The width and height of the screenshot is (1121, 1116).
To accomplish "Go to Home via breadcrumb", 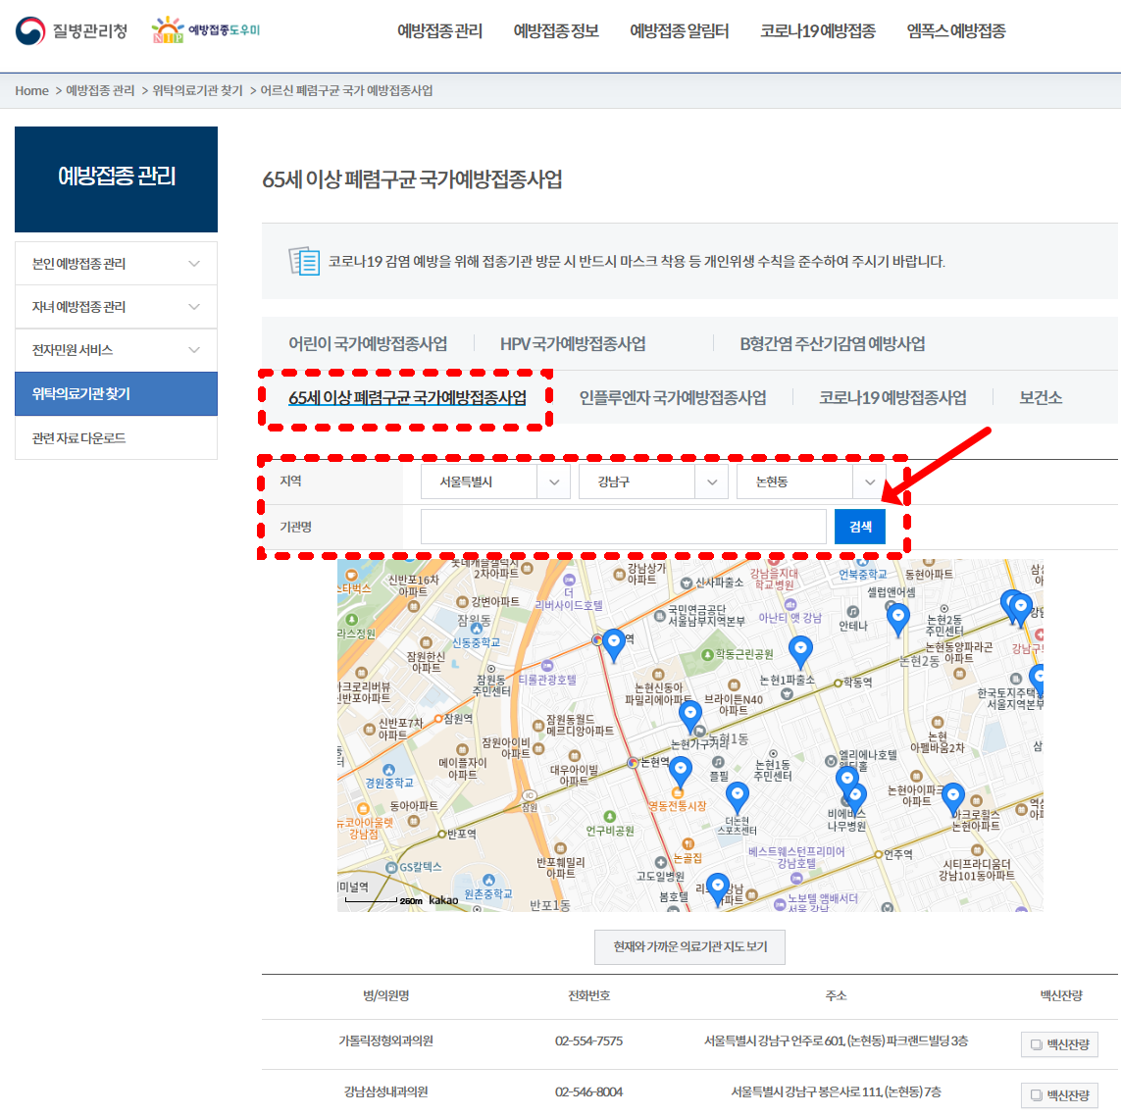I will (32, 91).
